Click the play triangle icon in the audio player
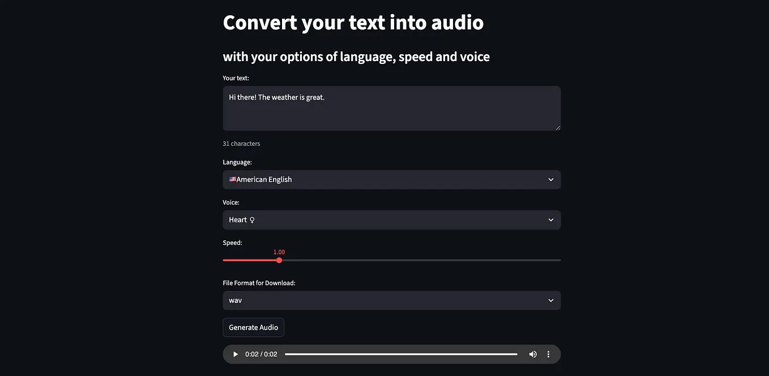The image size is (769, 376). pyautogui.click(x=235, y=353)
